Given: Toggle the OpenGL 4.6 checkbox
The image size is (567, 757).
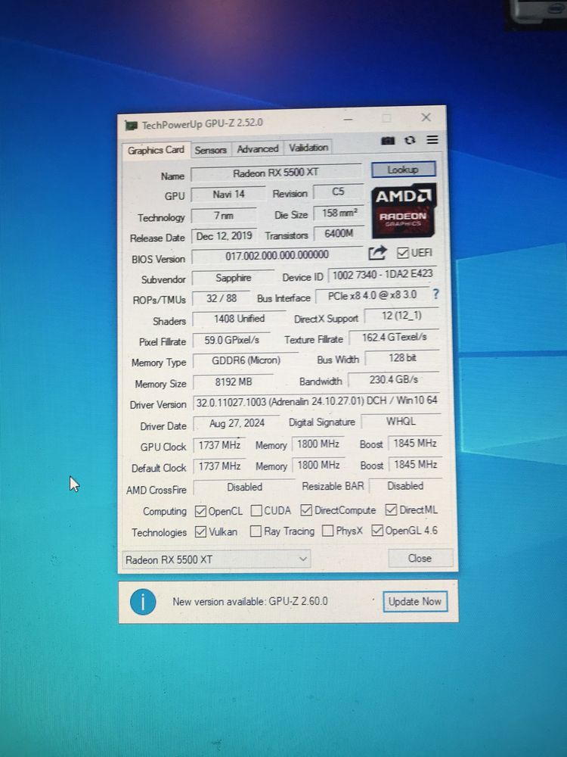Looking at the screenshot, I should (x=377, y=530).
